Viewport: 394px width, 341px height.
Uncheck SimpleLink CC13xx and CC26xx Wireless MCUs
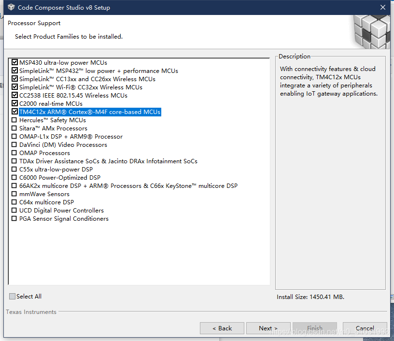click(14, 79)
